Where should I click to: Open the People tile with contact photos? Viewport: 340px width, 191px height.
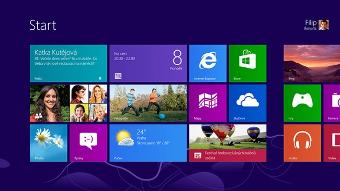(x=69, y=103)
